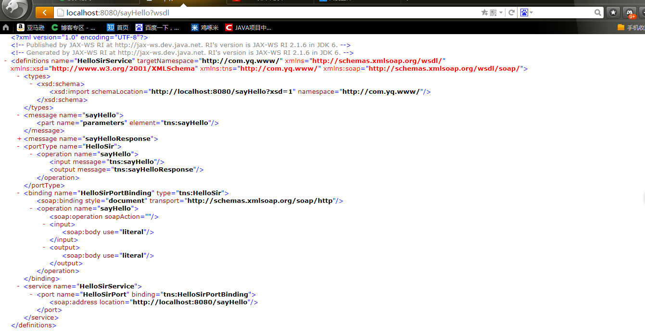Open the favorites star button on toolbar
Viewport: 645px width, 336px height.
[x=613, y=12]
